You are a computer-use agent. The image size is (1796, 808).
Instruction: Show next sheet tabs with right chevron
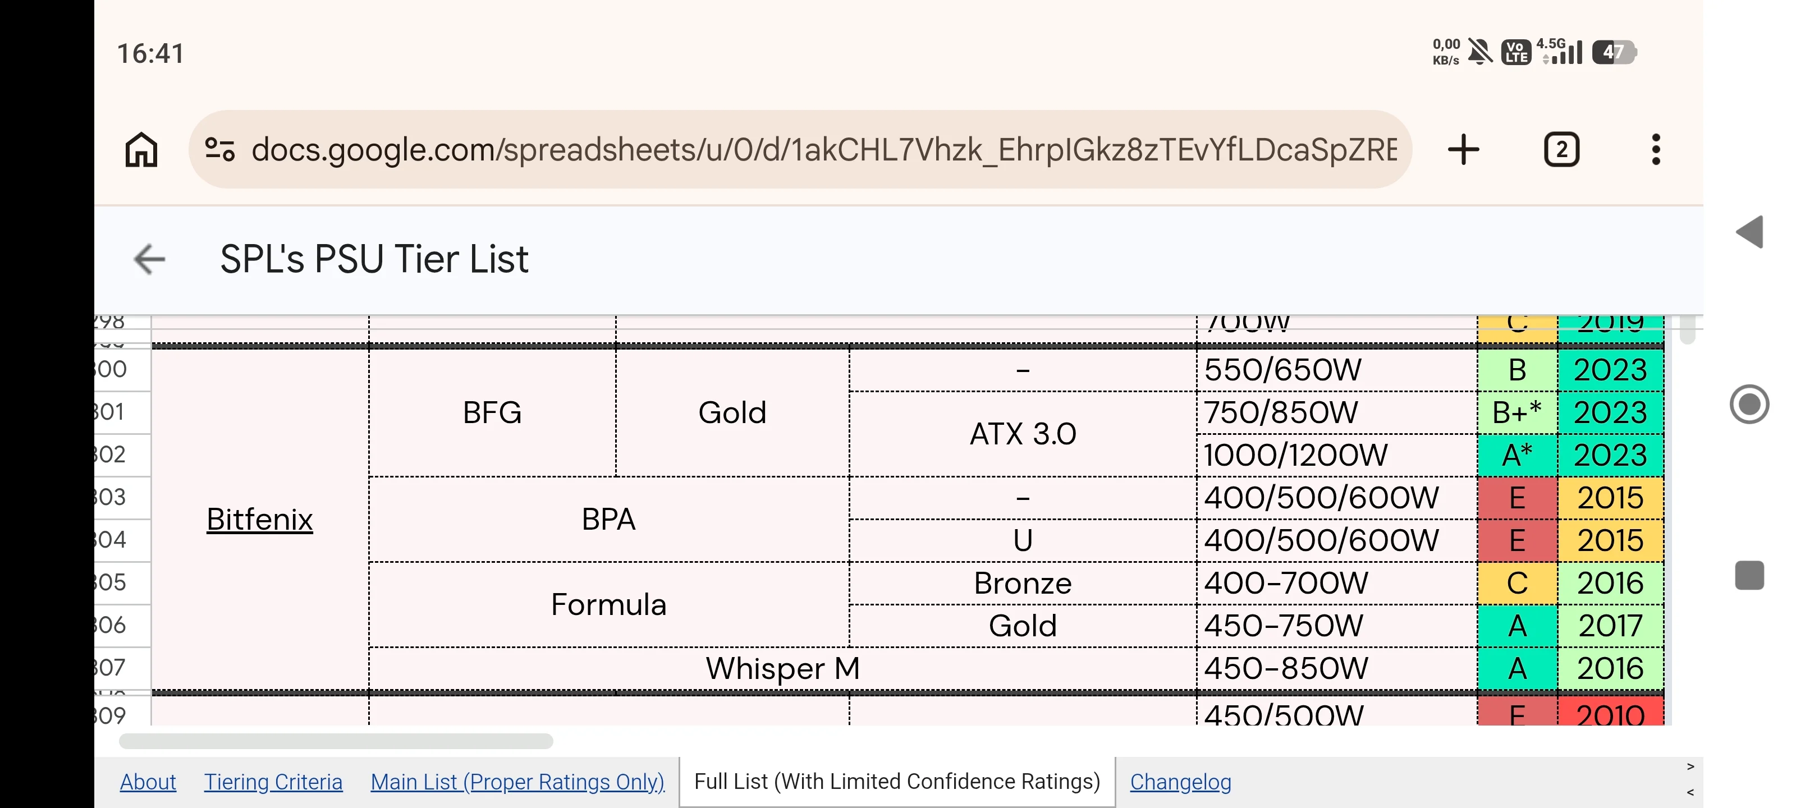tap(1690, 767)
